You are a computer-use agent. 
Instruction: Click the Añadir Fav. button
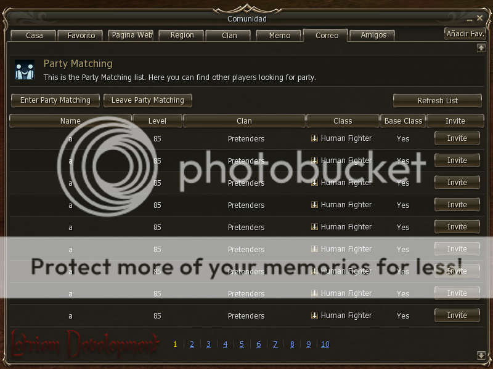click(x=465, y=34)
